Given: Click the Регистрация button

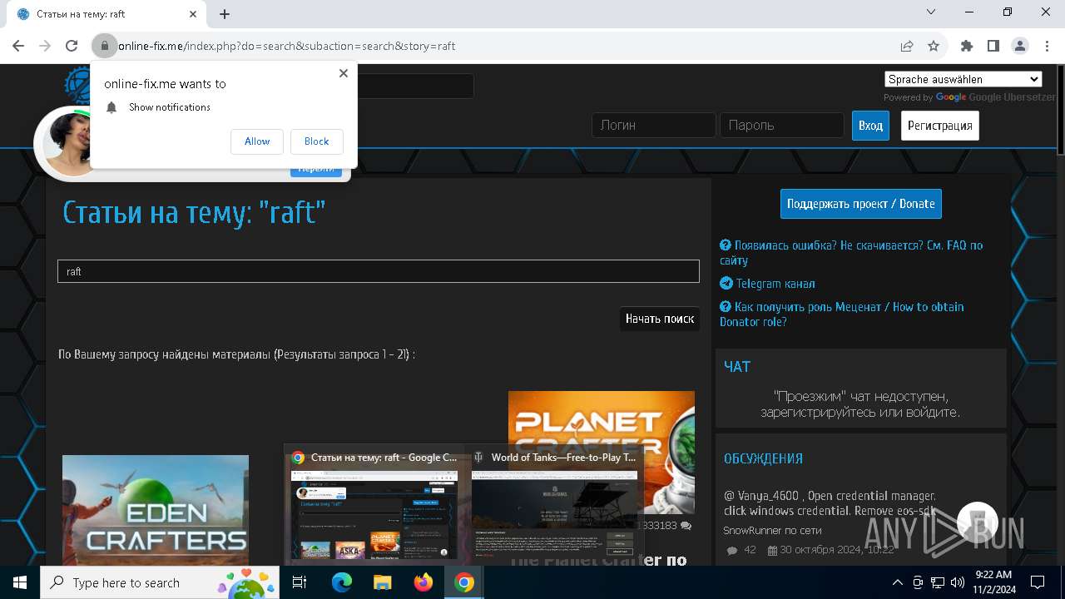Looking at the screenshot, I should coord(940,126).
